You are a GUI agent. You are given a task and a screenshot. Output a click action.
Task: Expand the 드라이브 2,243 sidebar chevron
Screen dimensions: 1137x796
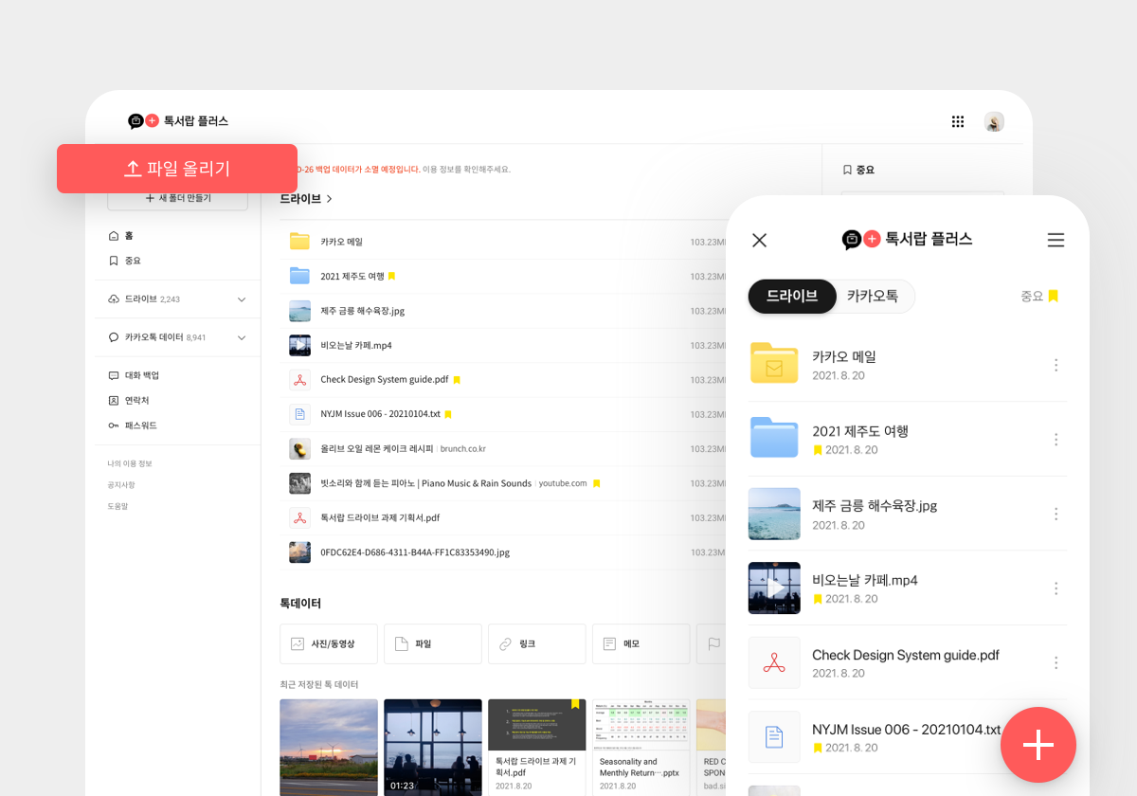coord(241,299)
